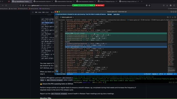Click Accept Incoming Change above the conflict
The height and width of the screenshot is (99, 177).
(82, 32)
